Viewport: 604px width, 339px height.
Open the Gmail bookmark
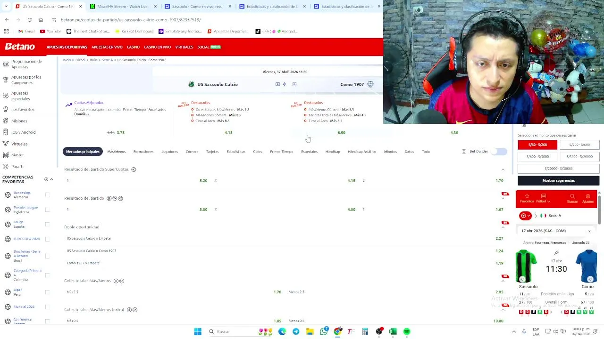tap(26, 31)
